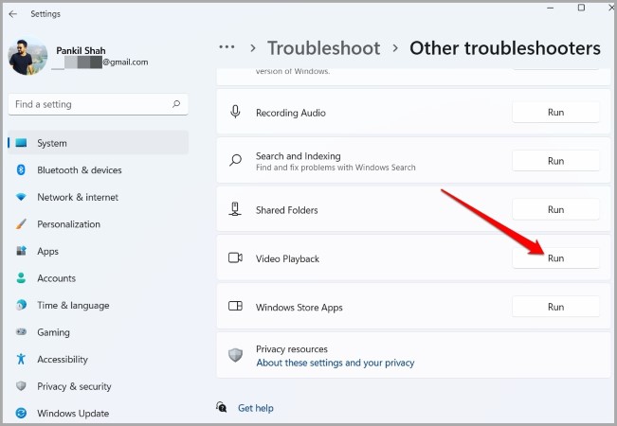Go back with the arrow icon
The height and width of the screenshot is (426, 617).
13,14
